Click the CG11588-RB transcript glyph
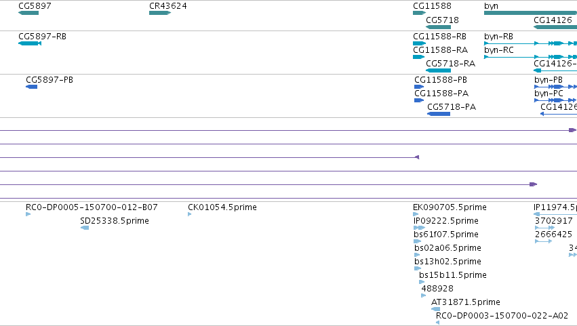Viewport: 577px width, 326px height. [x=419, y=43]
